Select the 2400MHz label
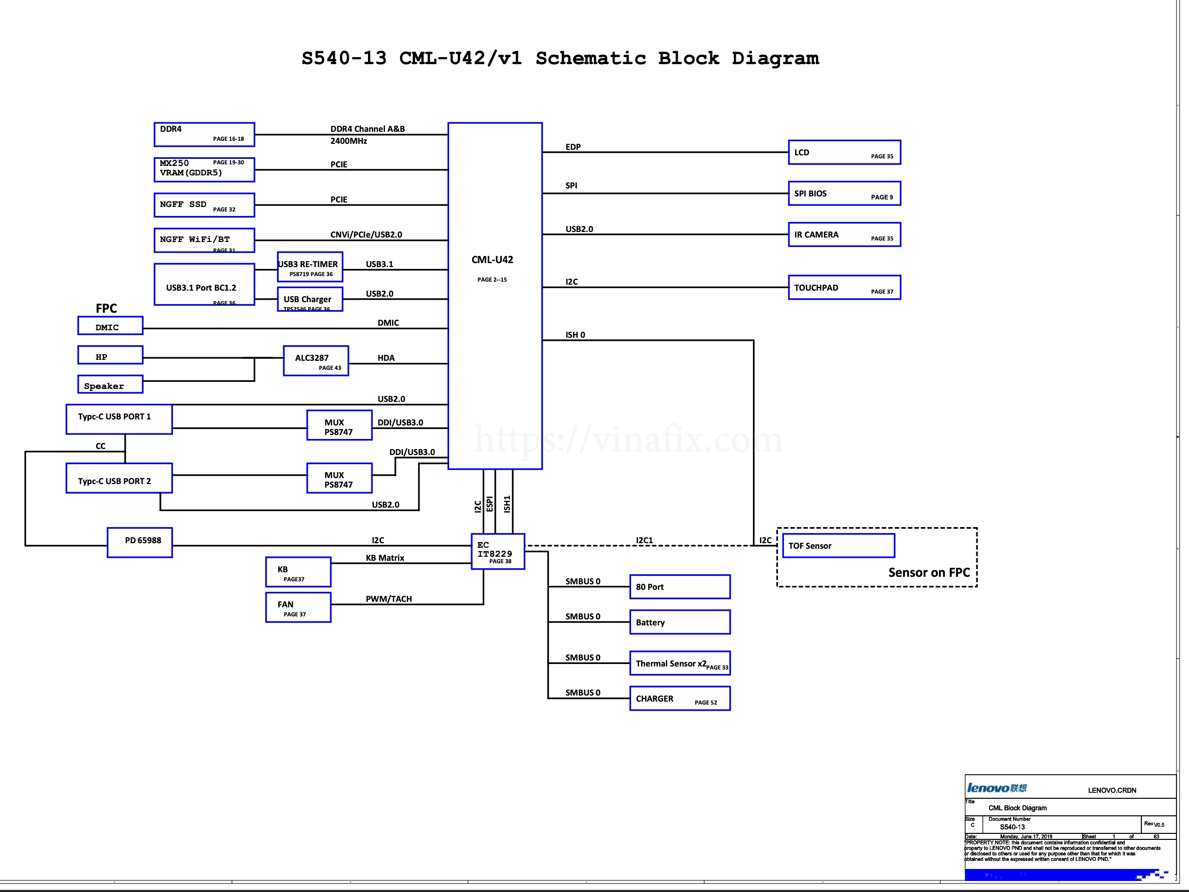This screenshot has width=1189, height=892. (349, 141)
